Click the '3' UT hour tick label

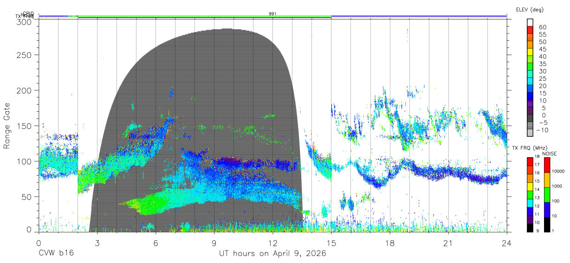(97, 243)
